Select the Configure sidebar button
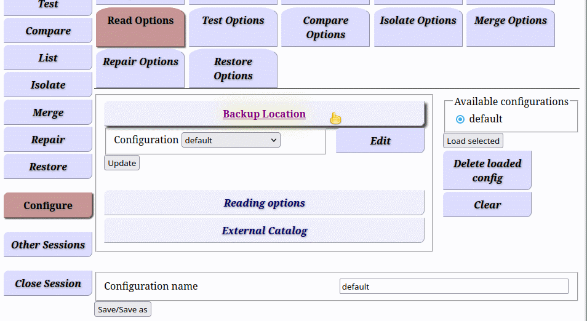The height and width of the screenshot is (321, 587). click(48, 205)
